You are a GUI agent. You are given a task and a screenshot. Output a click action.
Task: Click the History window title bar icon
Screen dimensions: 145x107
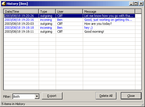click(4, 4)
